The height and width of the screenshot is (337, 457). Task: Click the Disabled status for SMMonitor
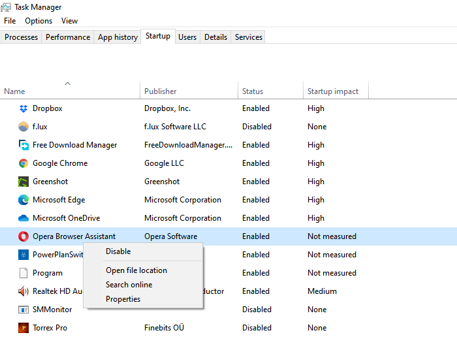pos(257,310)
